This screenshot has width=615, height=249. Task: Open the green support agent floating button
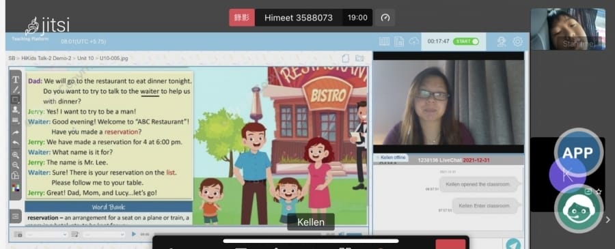[x=579, y=209]
